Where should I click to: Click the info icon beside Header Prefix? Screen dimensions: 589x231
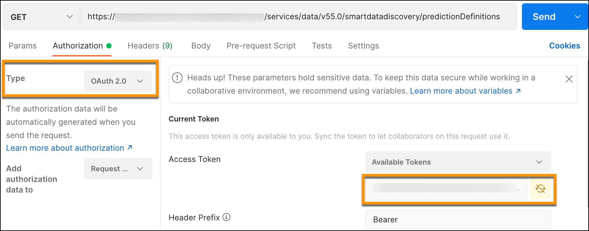[x=226, y=217]
